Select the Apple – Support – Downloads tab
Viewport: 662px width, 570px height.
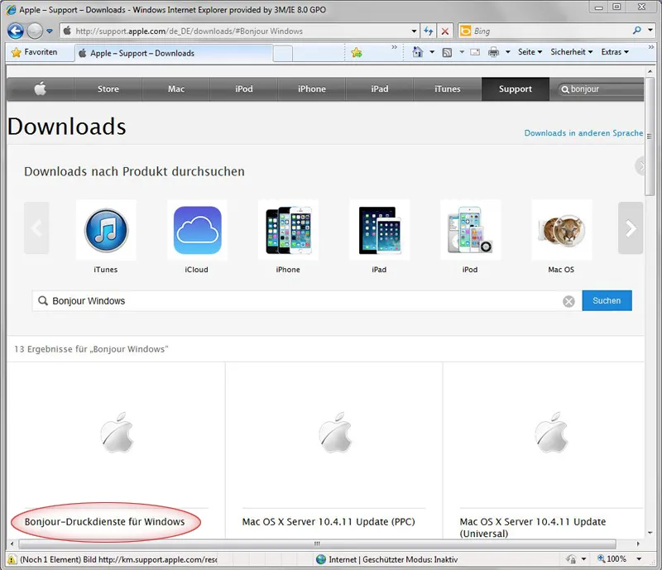[174, 53]
